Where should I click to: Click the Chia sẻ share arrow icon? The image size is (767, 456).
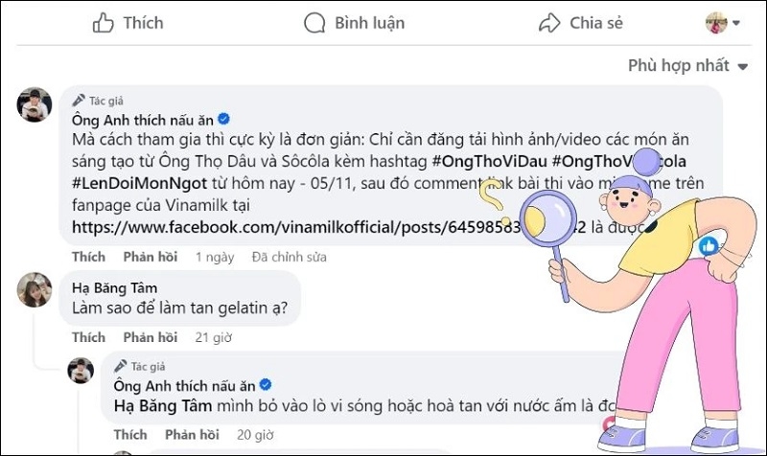(549, 23)
